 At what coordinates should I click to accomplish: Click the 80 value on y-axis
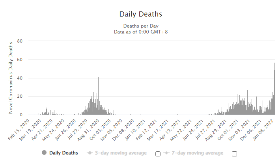pyautogui.click(x=20, y=41)
